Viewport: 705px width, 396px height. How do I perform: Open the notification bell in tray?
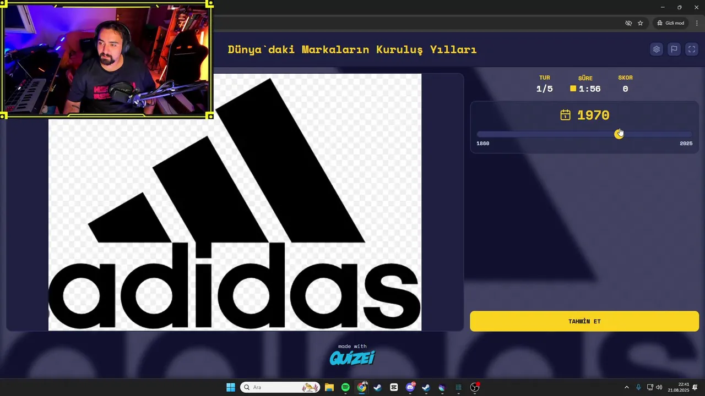coord(696,387)
